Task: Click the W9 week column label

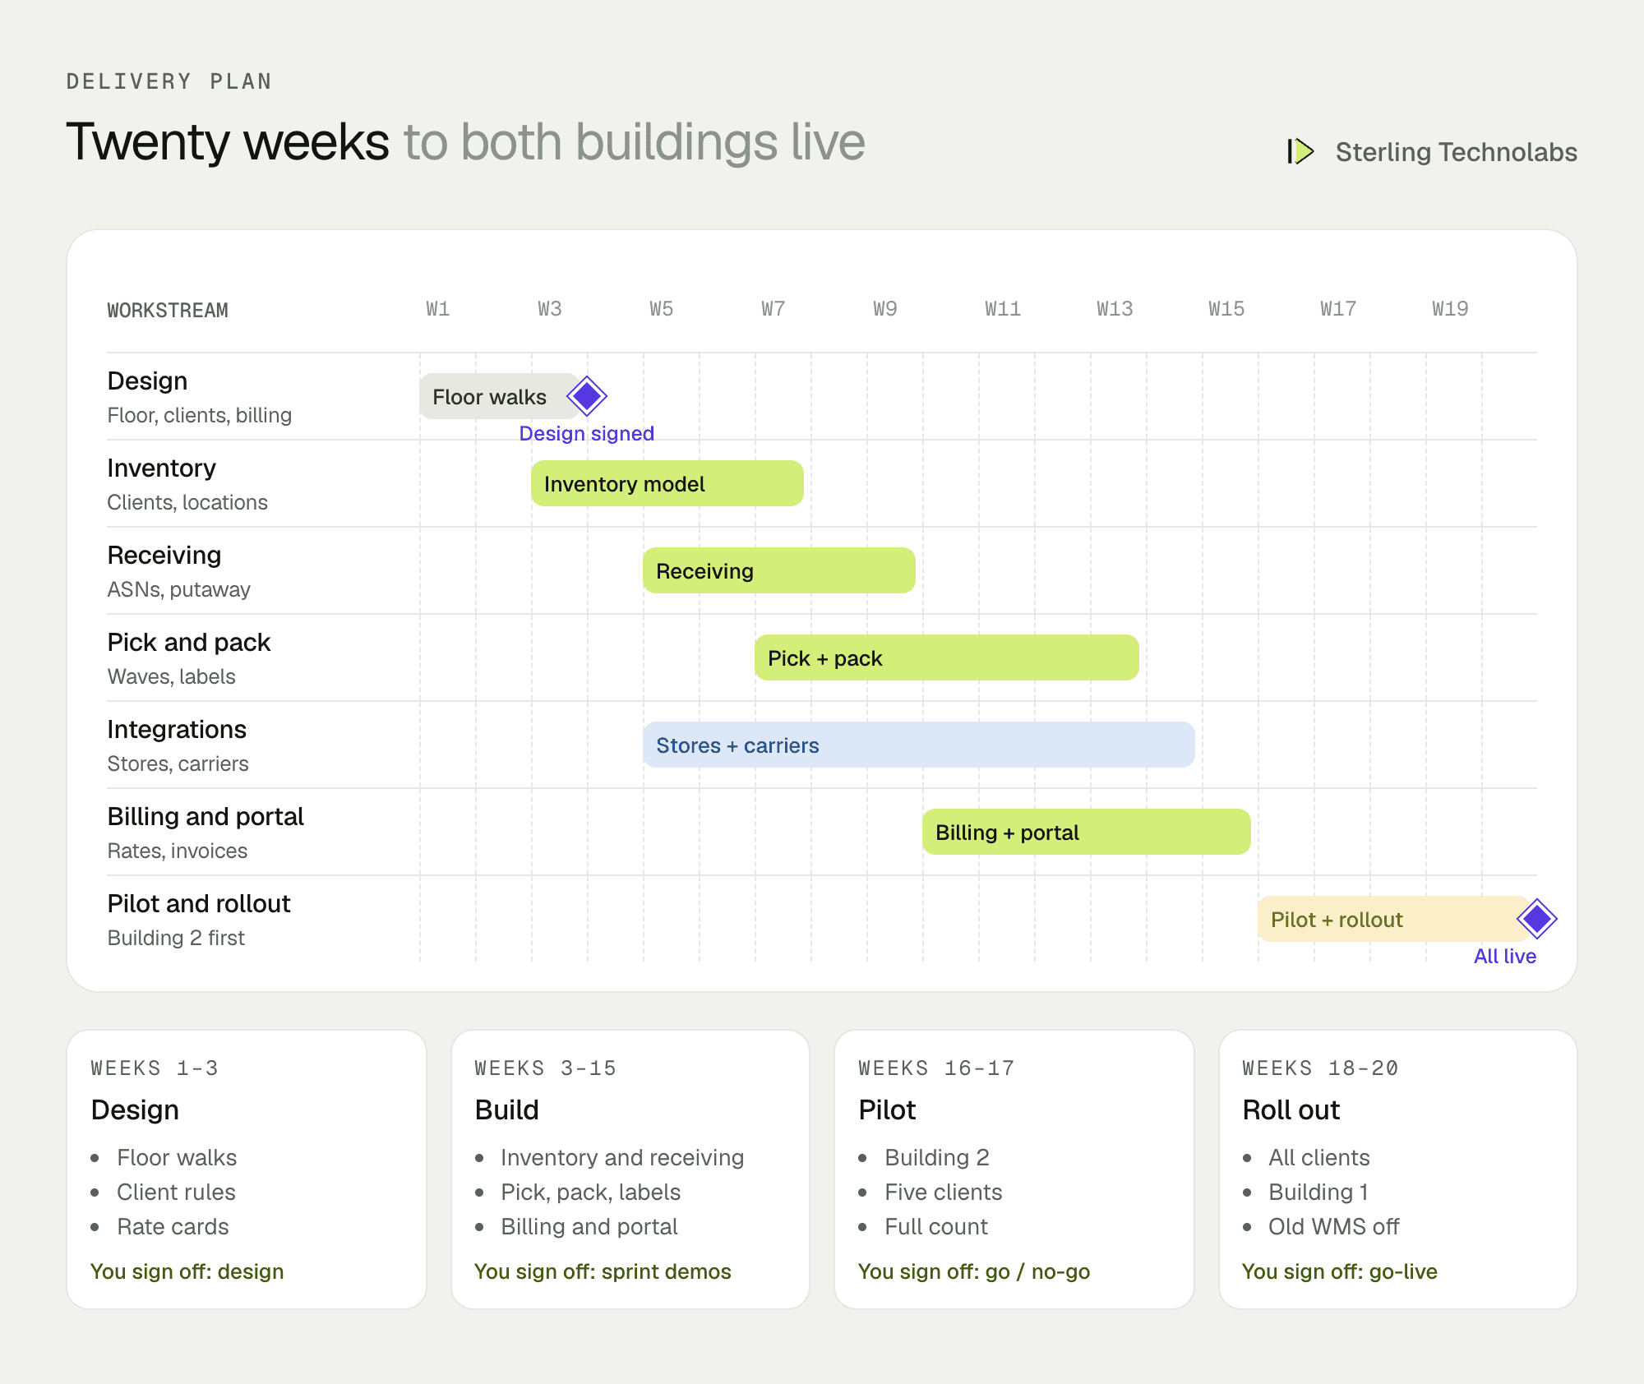Action: (x=884, y=309)
